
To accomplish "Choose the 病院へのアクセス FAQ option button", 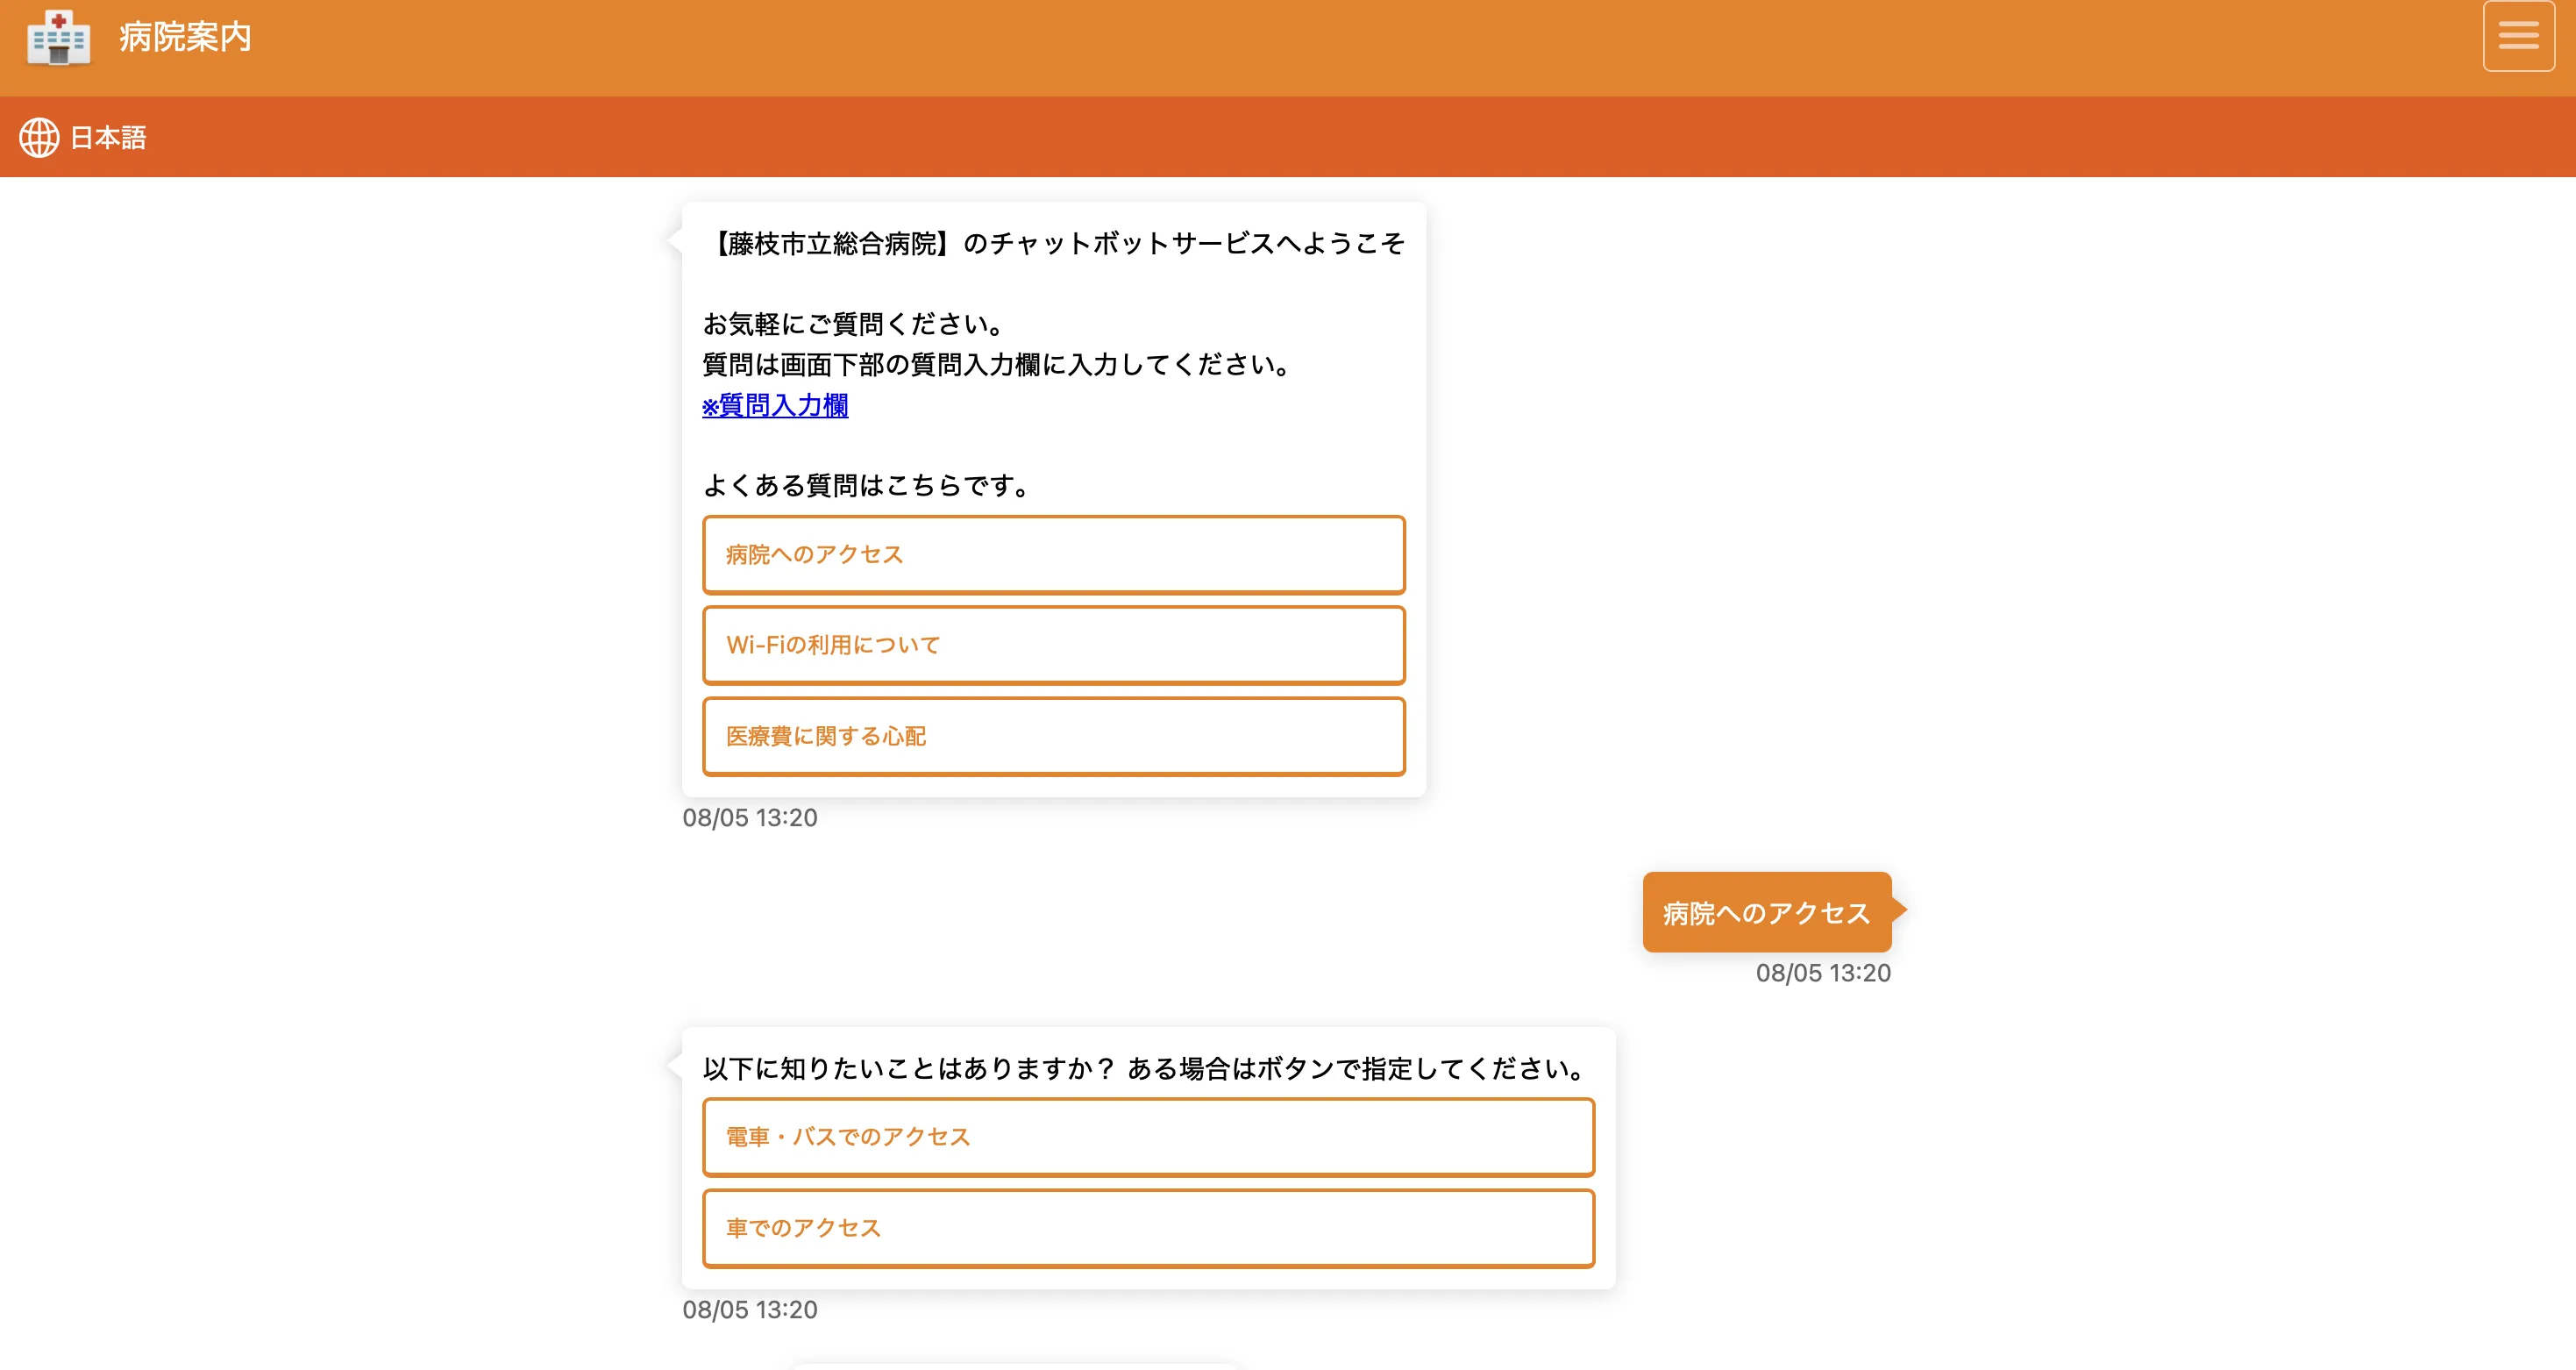I will pyautogui.click(x=1053, y=555).
